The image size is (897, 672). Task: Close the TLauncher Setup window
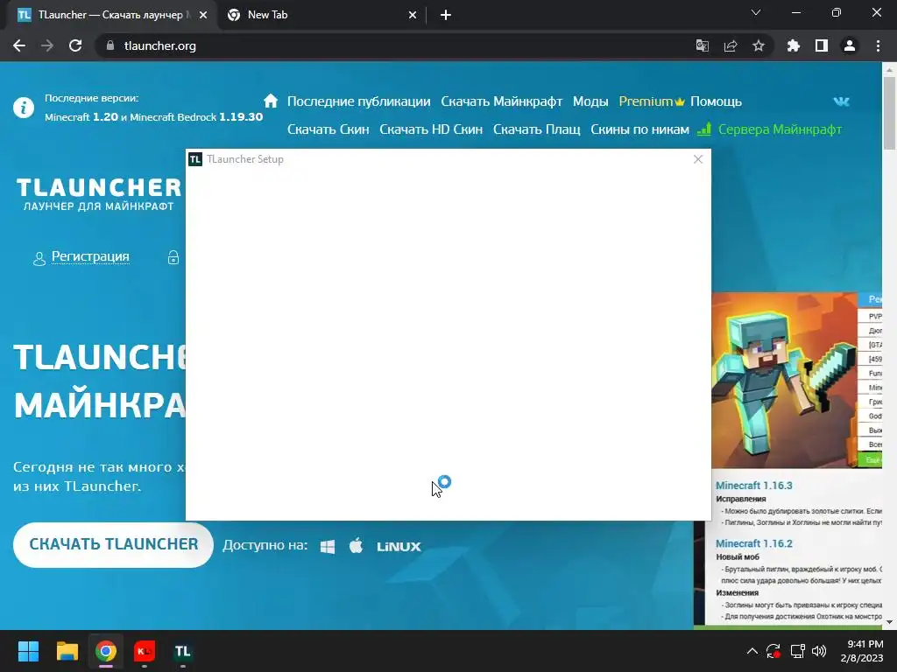coord(698,159)
